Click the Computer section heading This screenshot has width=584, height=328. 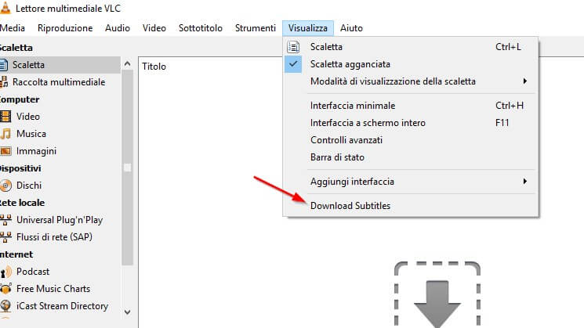coord(20,99)
